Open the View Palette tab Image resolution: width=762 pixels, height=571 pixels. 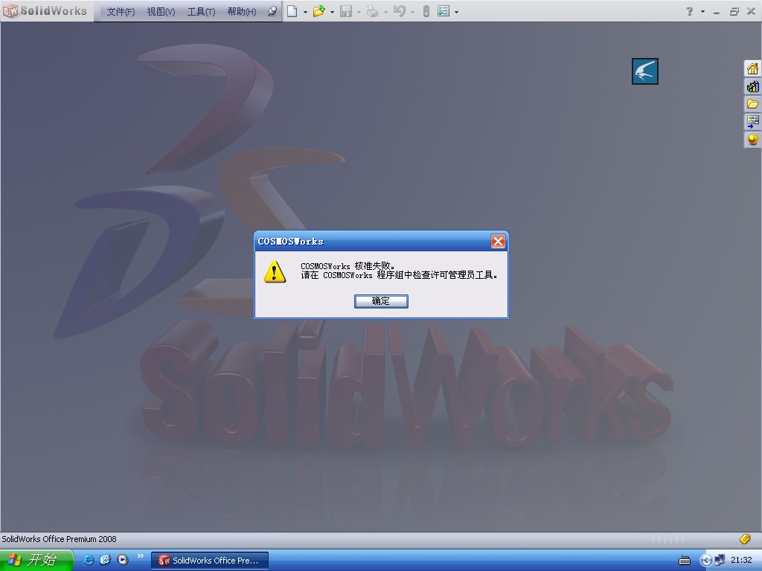[752, 121]
